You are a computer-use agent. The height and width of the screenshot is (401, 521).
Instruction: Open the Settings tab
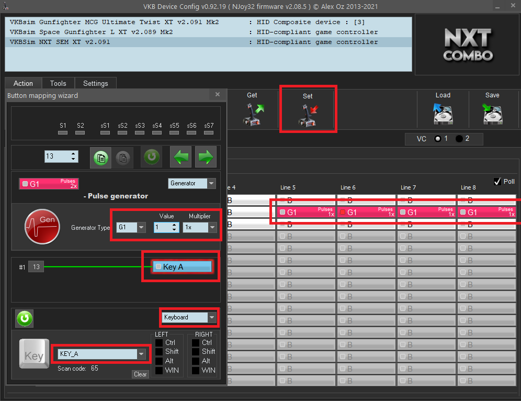coord(95,83)
